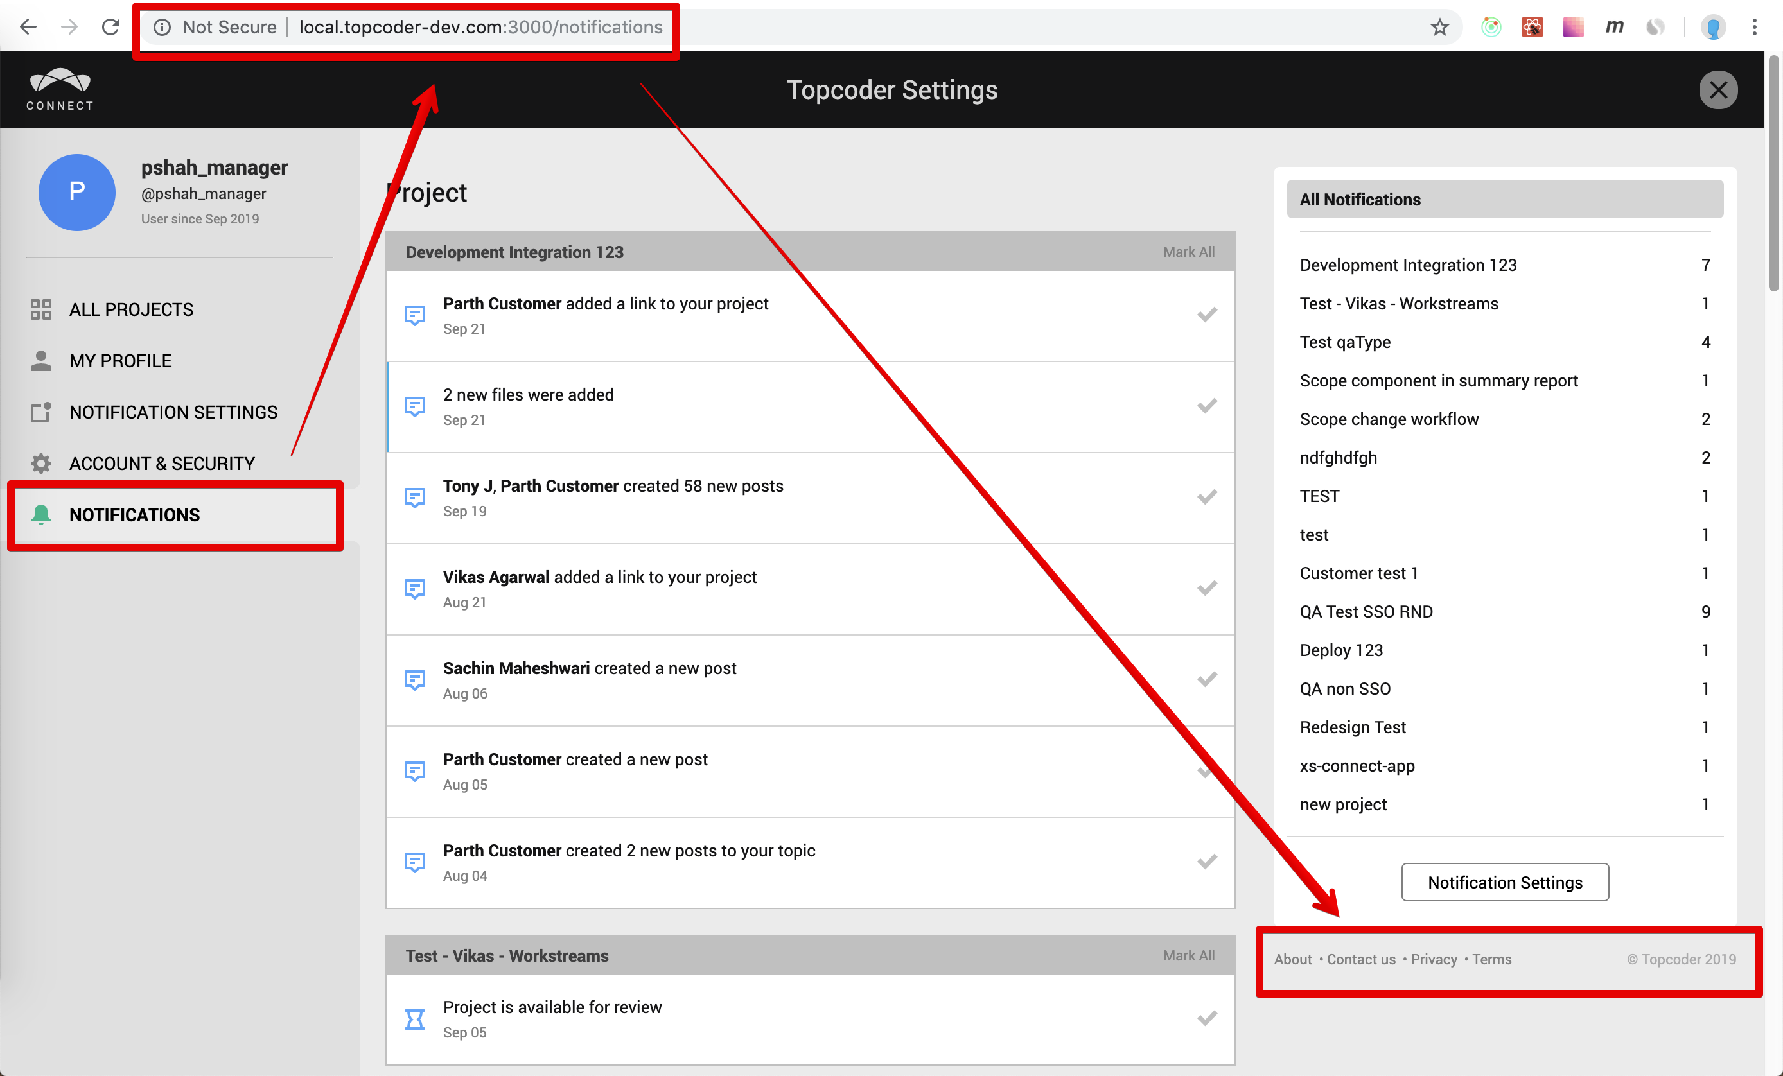Click the Notification Settings button
Viewport: 1783px width, 1076px height.
point(1504,882)
